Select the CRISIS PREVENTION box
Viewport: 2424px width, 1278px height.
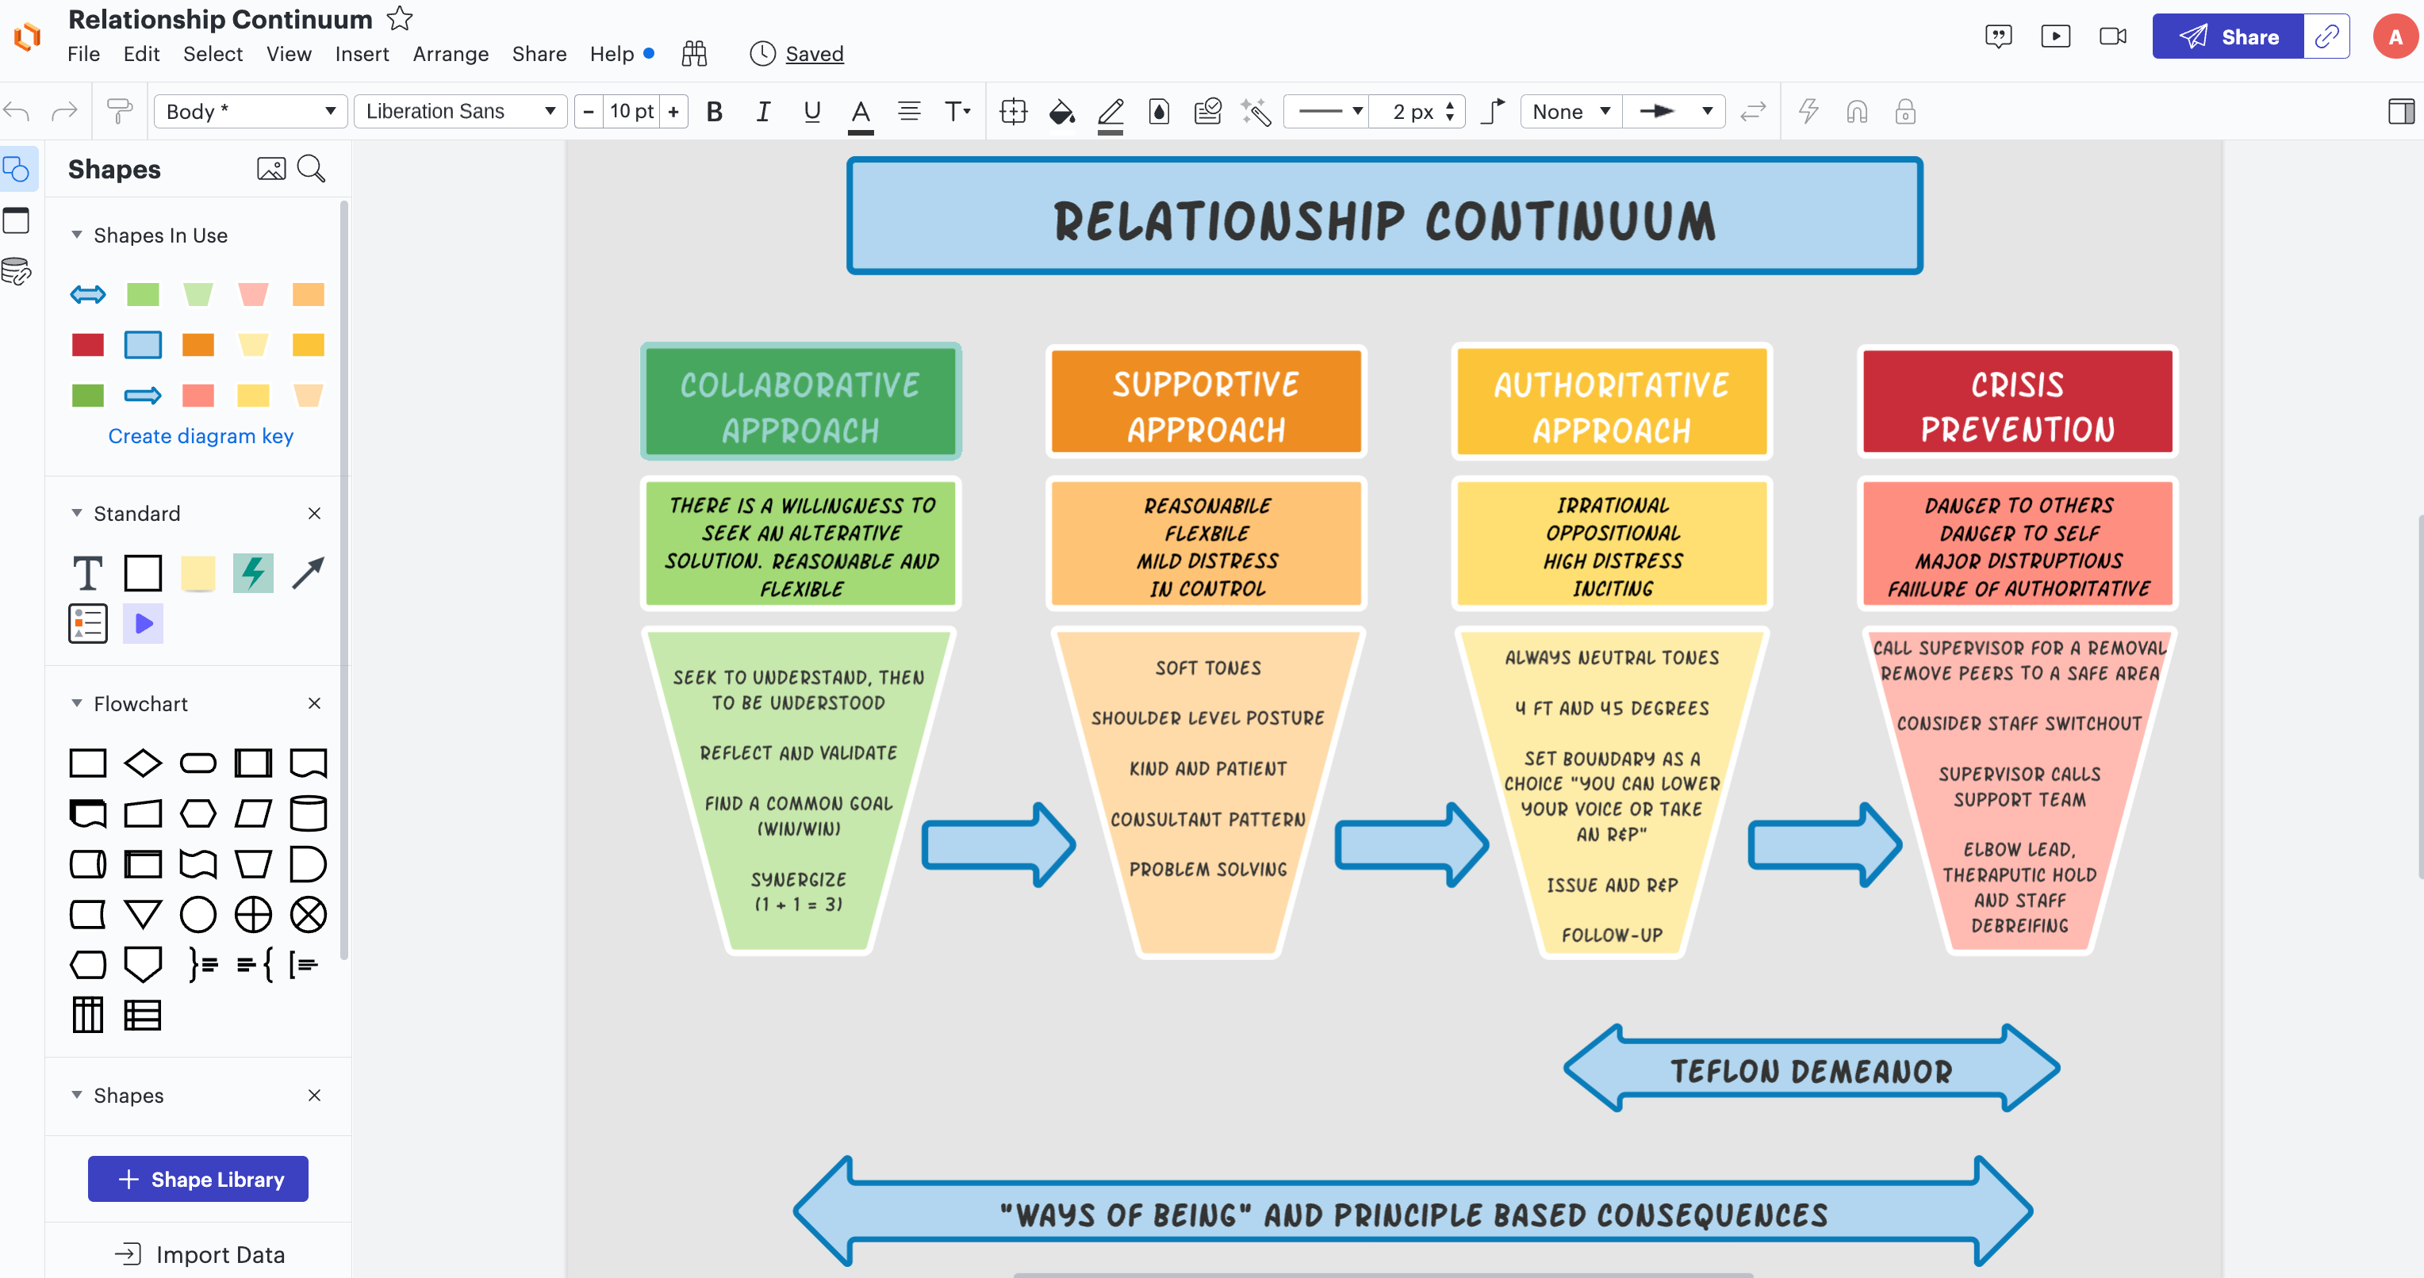click(x=2018, y=403)
